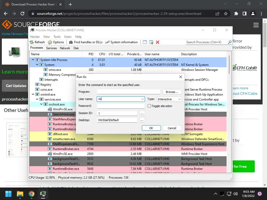Bookmark this page with star icon

click(226, 14)
